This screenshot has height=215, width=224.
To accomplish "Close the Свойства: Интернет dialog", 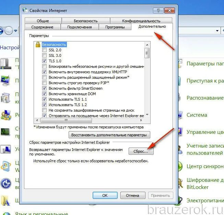I will pyautogui.click(x=169, y=10).
